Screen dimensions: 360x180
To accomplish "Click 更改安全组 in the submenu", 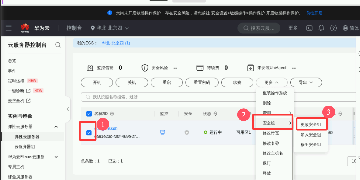I will click(x=311, y=125).
